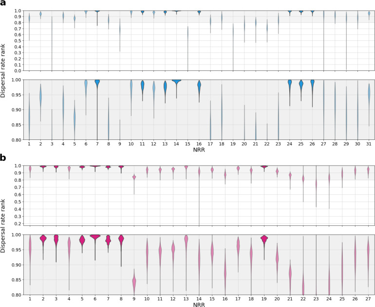Click the bold panel label "a"

[x=2, y=3]
